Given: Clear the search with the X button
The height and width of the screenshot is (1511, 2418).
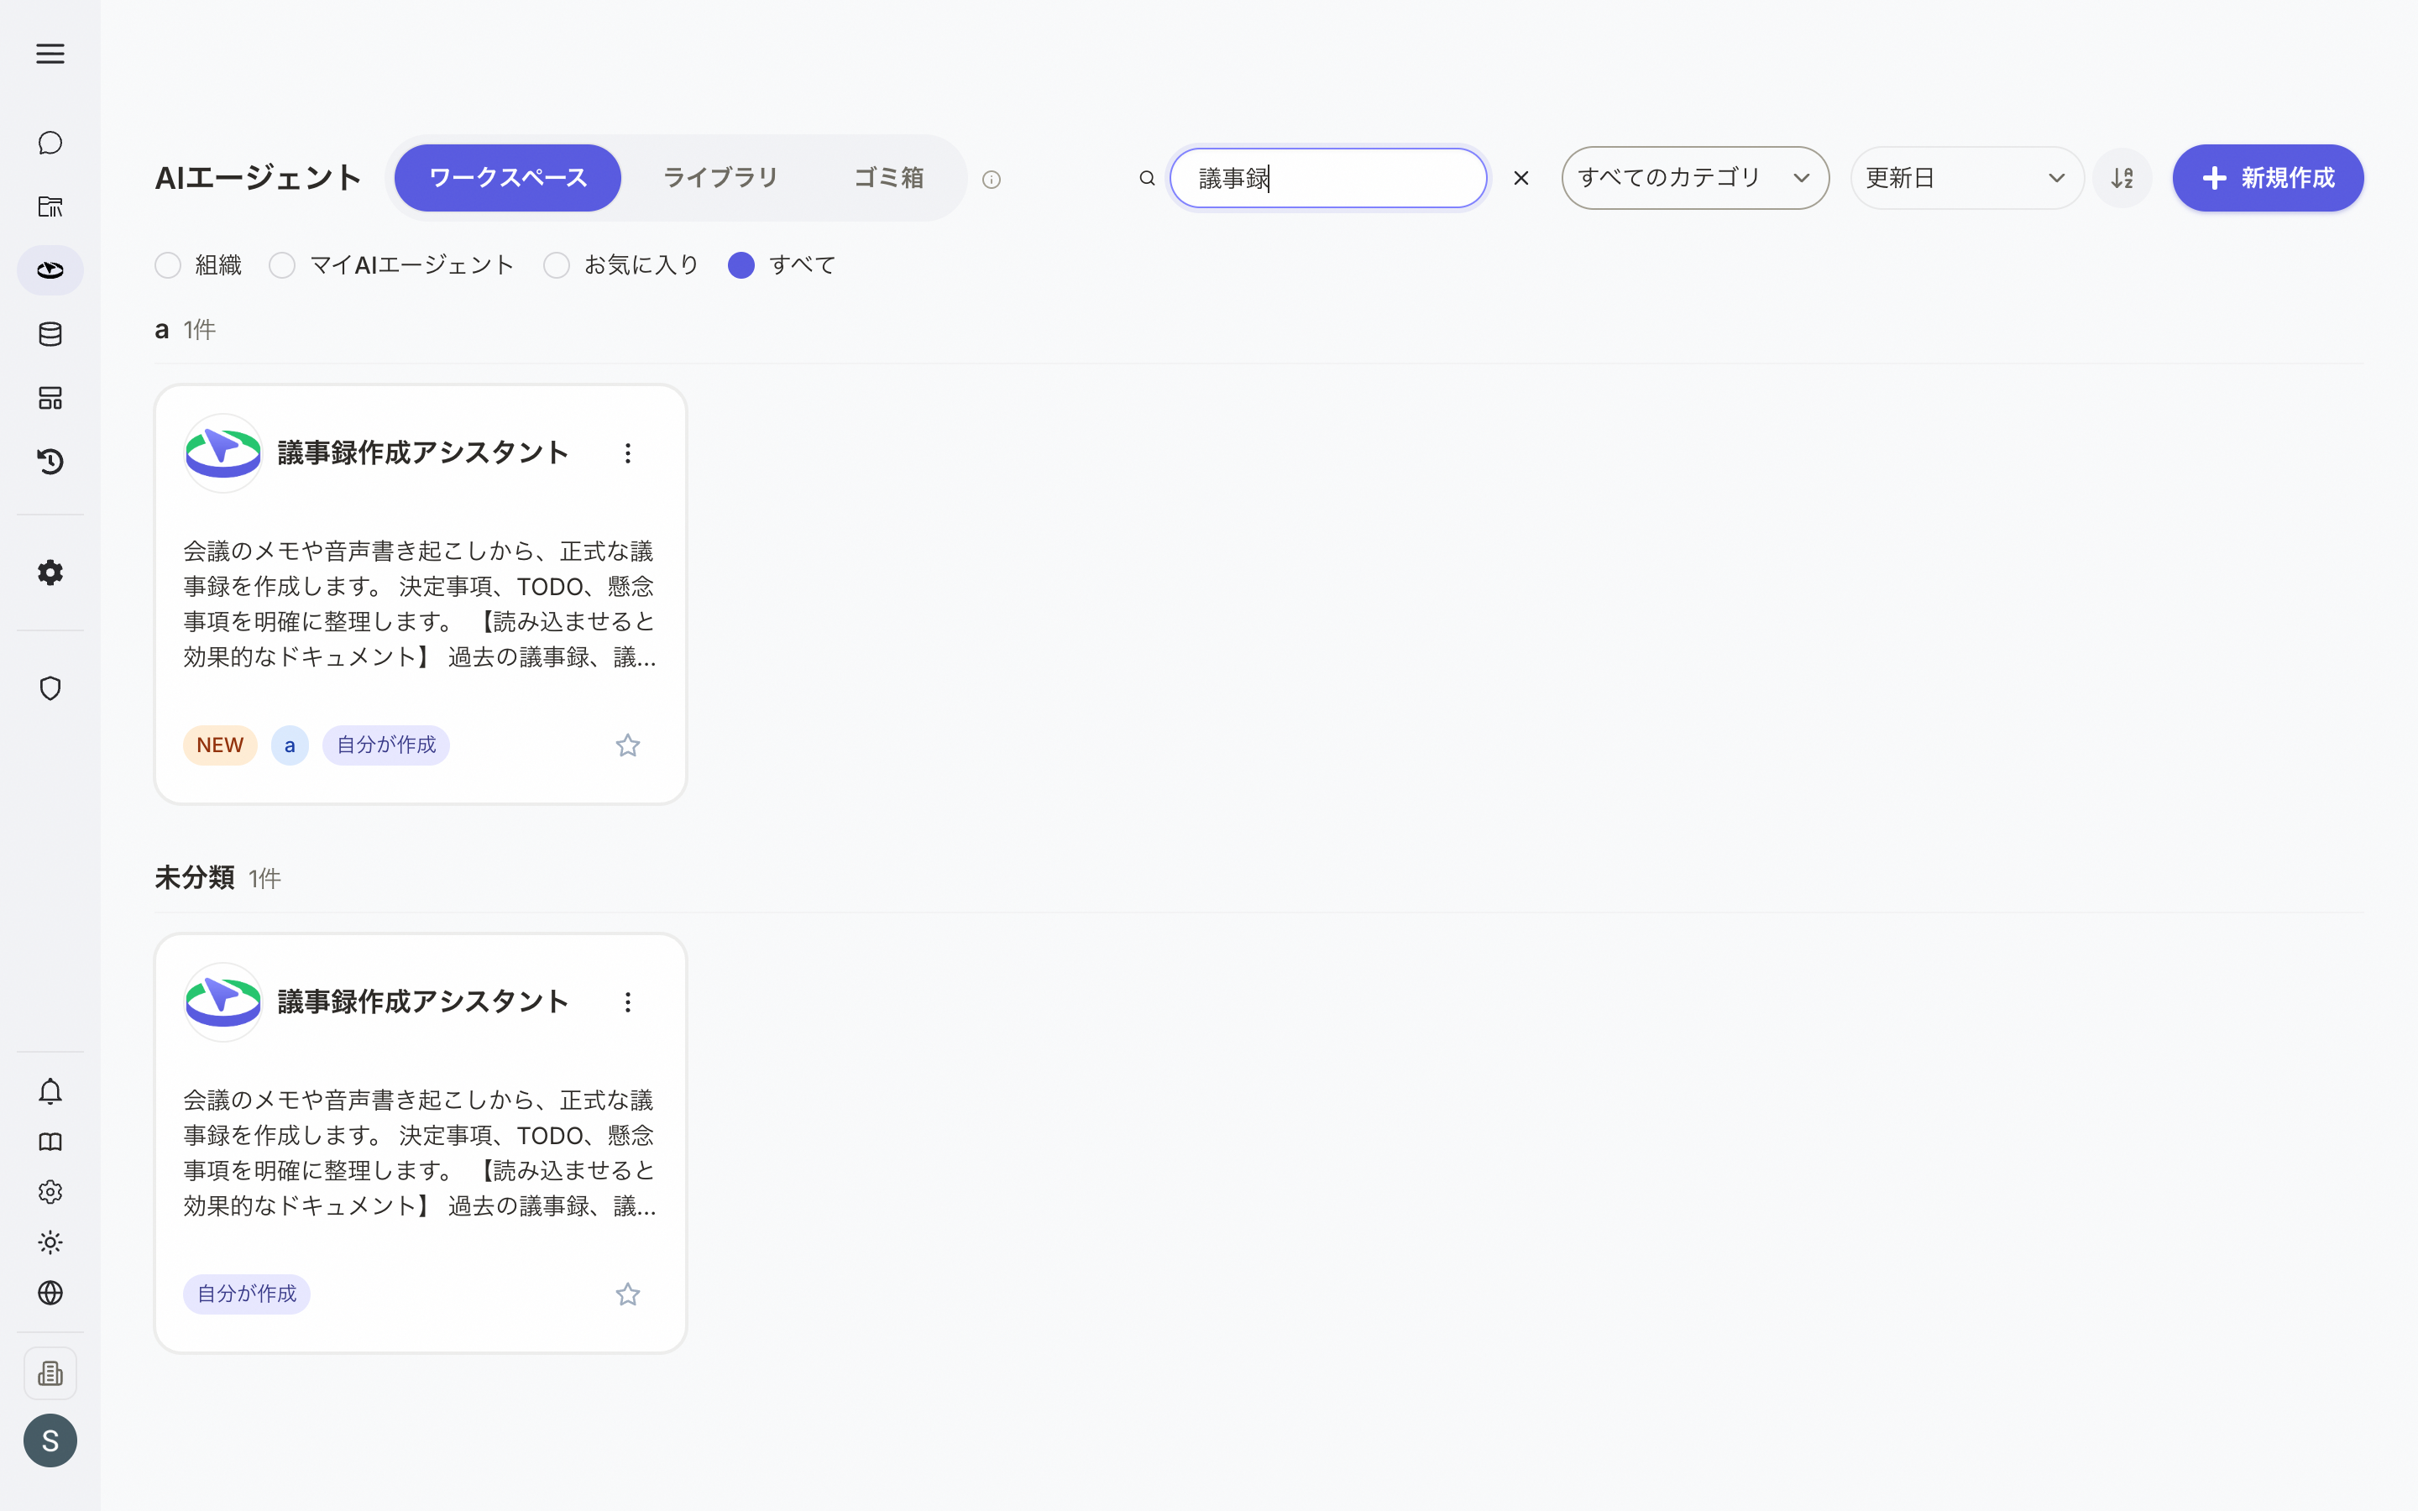Looking at the screenshot, I should (x=1520, y=178).
